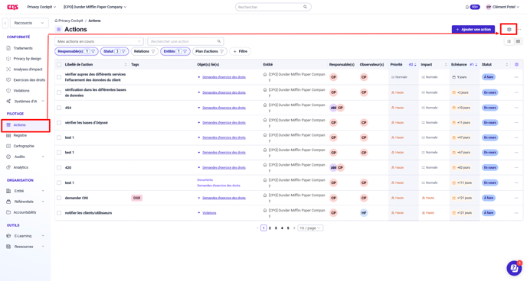Open the Responsable(s) filter
Viewport: 527px width, 281px height.
(77, 52)
